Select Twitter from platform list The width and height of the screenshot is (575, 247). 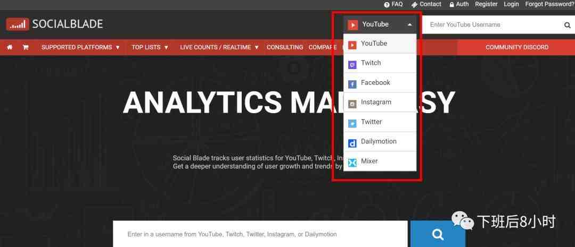coord(380,122)
